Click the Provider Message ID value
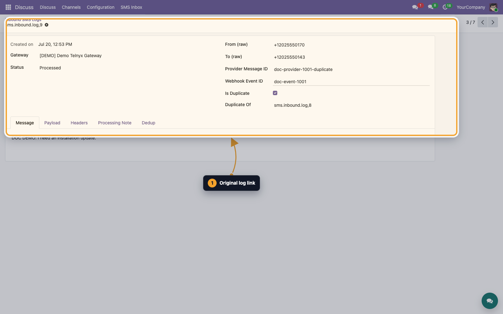Viewport: 503px width, 314px height. [x=303, y=69]
